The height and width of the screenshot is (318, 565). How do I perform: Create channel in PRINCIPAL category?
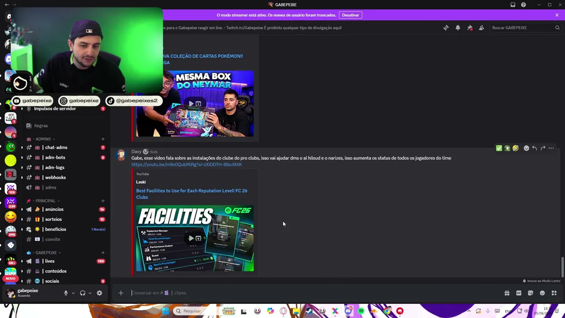[x=103, y=201]
